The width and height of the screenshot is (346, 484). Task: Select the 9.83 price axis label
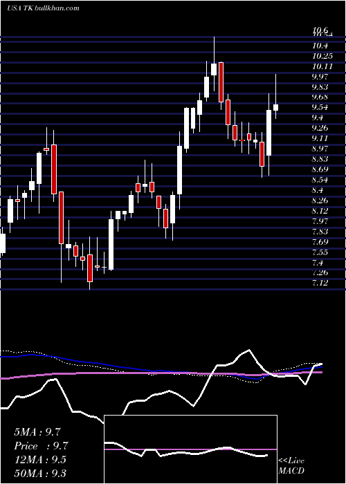[320, 87]
